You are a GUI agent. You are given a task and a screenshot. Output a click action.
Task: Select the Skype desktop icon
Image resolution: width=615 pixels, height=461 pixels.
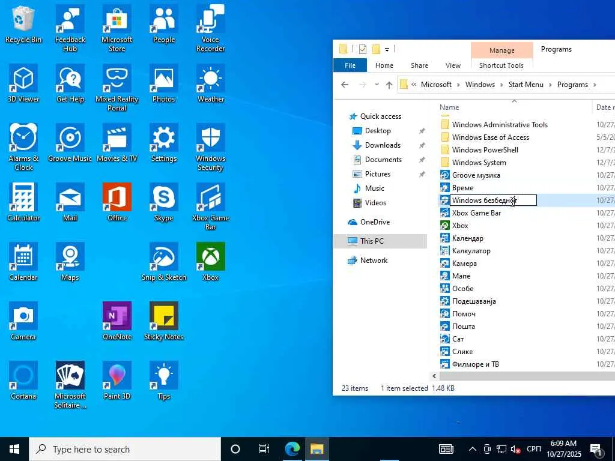(x=164, y=203)
